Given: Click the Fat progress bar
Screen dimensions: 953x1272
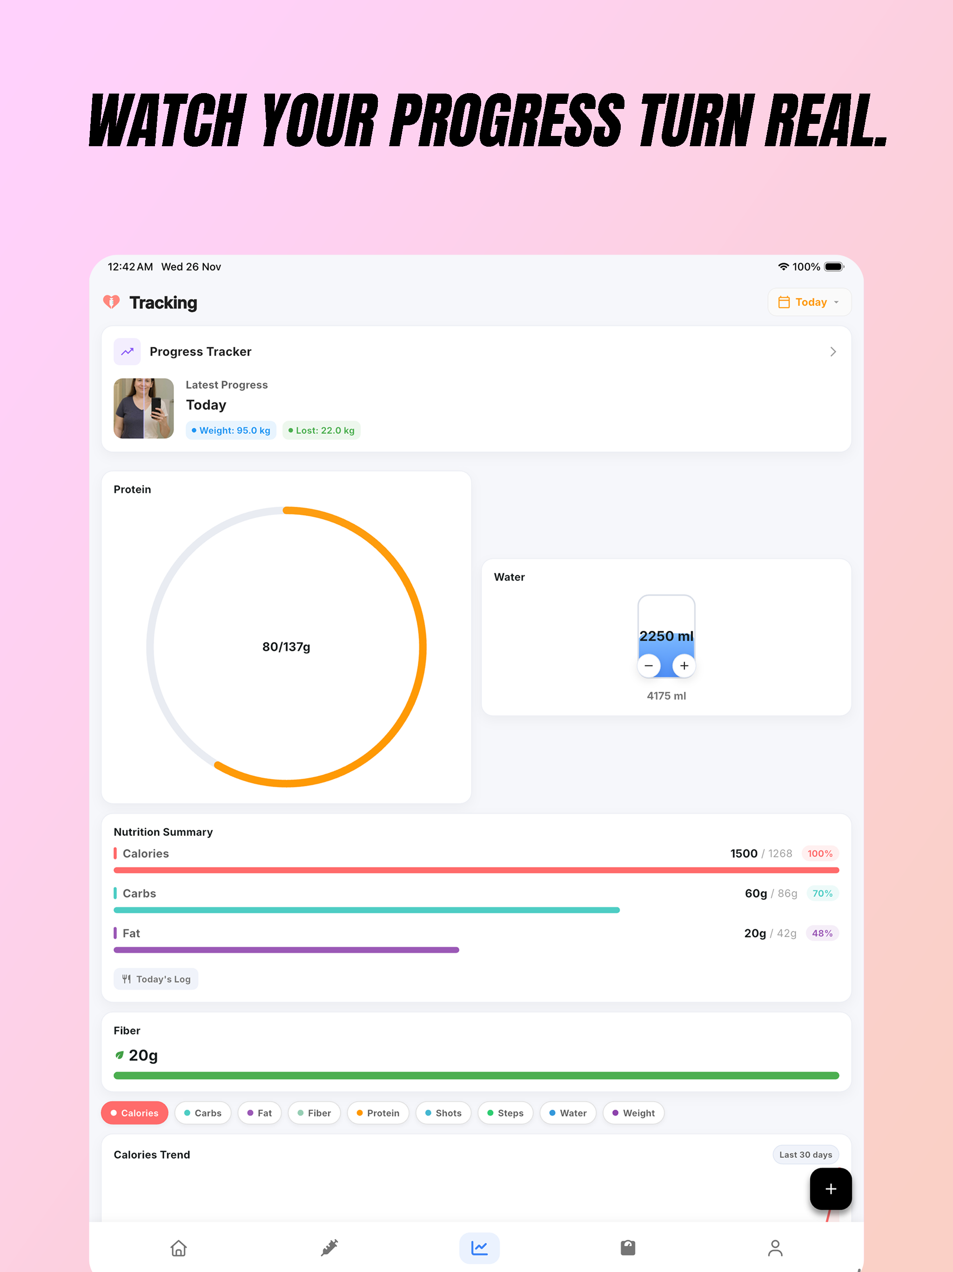Looking at the screenshot, I should 286,950.
